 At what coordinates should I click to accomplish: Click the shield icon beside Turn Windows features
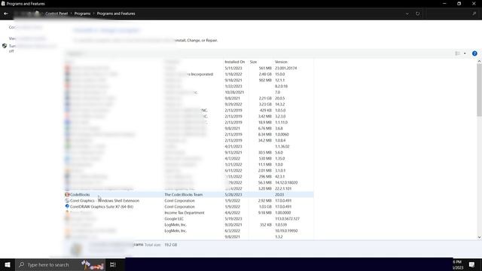(5, 46)
